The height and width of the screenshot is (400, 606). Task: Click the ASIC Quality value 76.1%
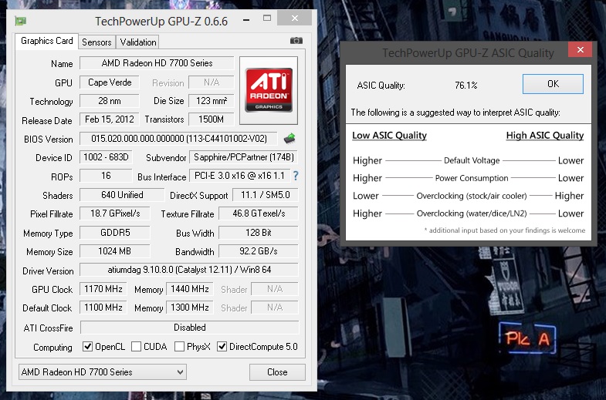[x=466, y=86]
